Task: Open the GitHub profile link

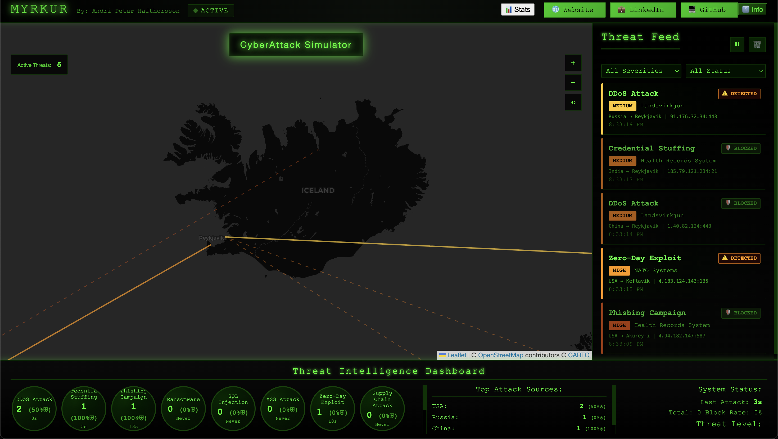Action: pyautogui.click(x=709, y=10)
